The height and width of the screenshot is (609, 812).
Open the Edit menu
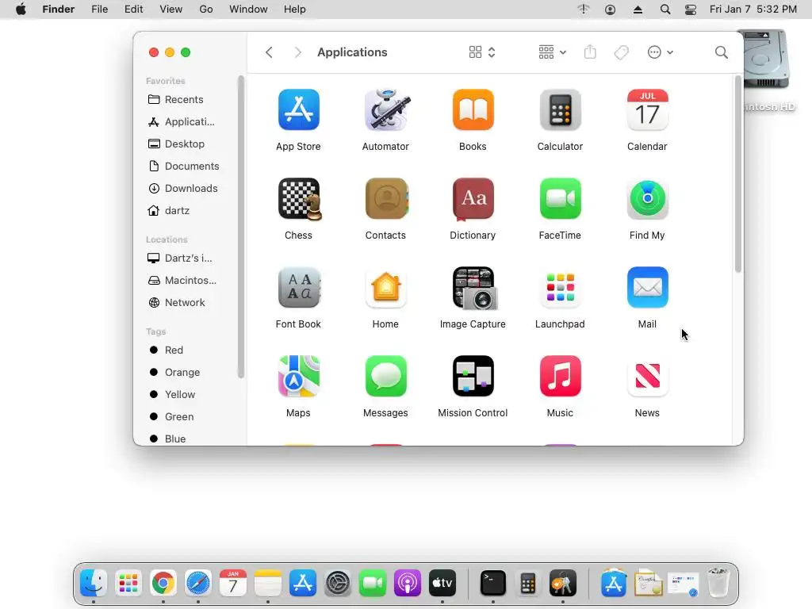133,10
